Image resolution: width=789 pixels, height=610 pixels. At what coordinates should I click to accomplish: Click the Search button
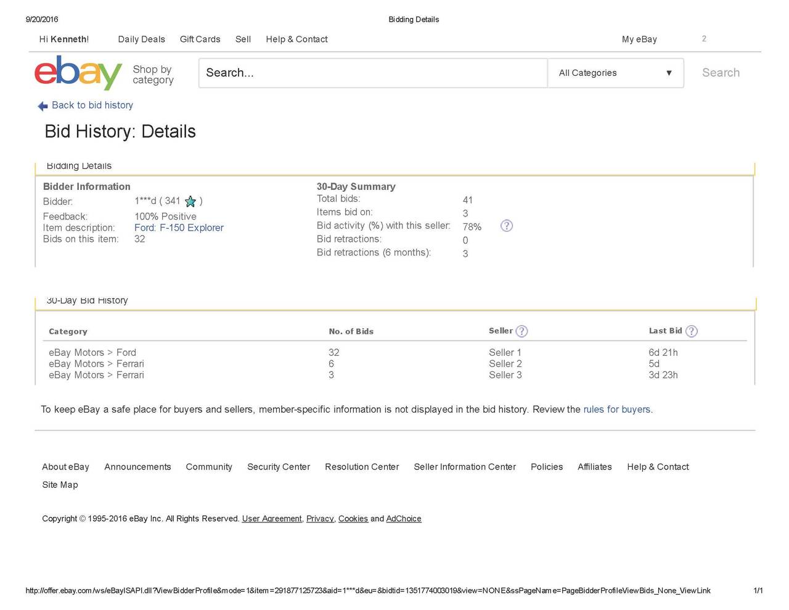click(721, 73)
